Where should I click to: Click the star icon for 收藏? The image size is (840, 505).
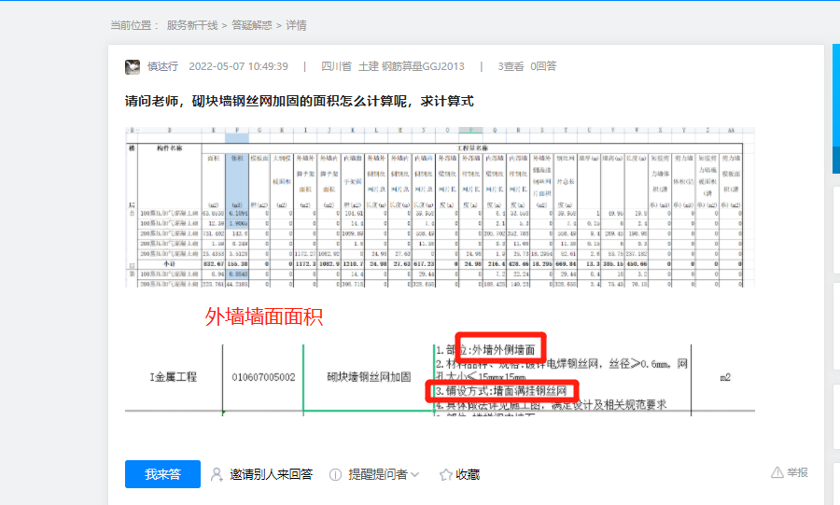445,474
